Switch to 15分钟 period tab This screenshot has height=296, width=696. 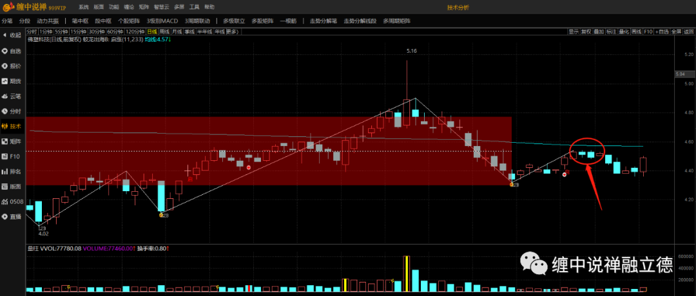[x=78, y=32]
